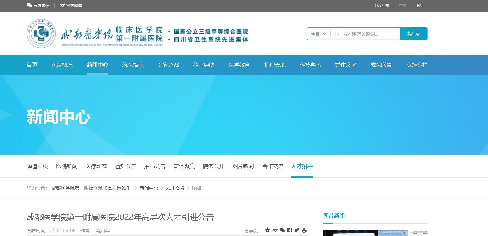Open the 官方微博 link in top bar

tap(71, 6)
